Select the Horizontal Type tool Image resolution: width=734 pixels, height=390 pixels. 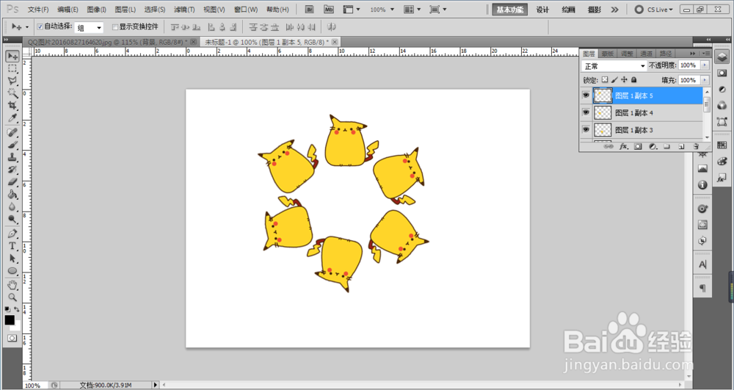[x=12, y=246]
